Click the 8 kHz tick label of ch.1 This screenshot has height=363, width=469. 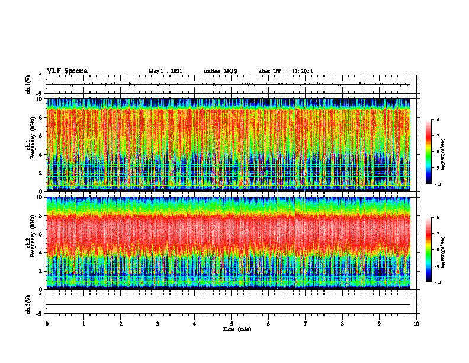coord(41,117)
